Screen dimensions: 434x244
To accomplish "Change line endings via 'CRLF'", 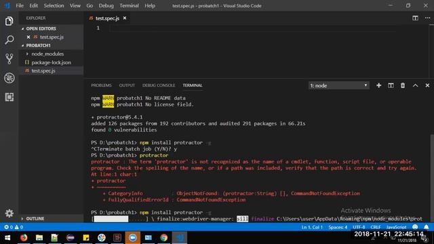I will click(376, 227).
